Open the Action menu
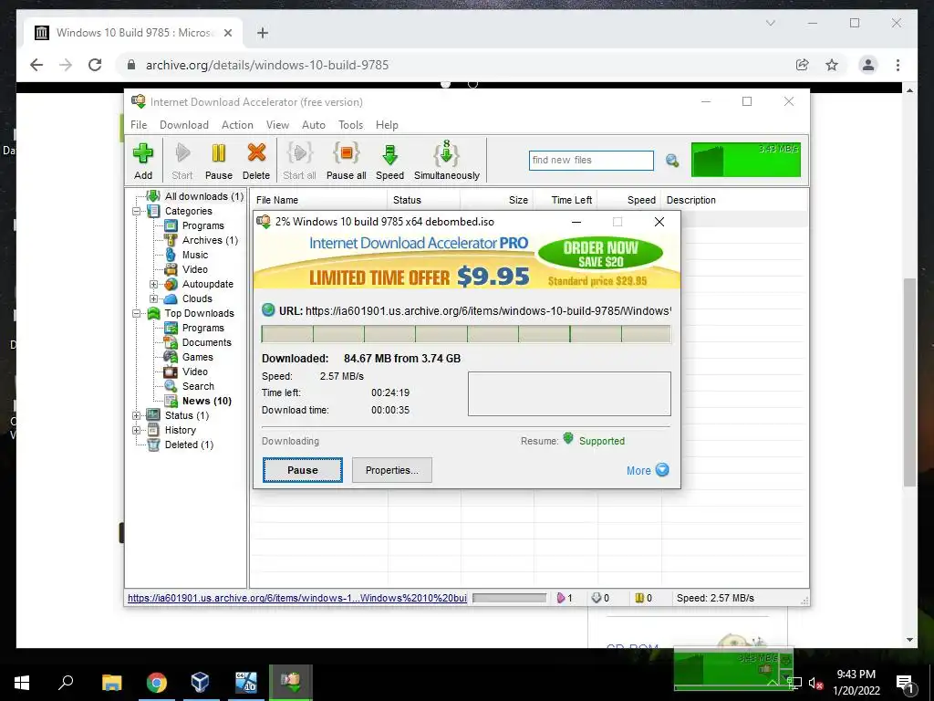Image resolution: width=934 pixels, height=701 pixels. pyautogui.click(x=237, y=124)
